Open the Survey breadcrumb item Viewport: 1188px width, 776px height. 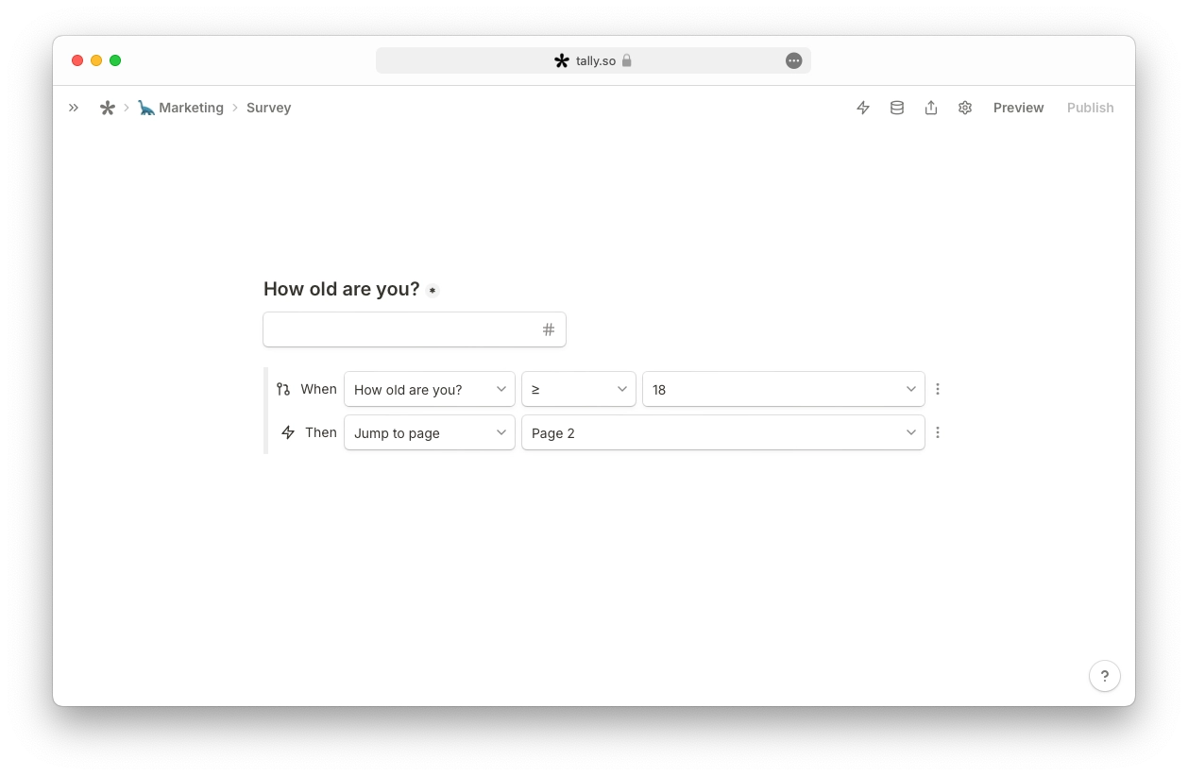pos(269,108)
